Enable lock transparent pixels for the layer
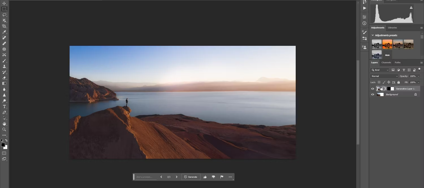The image size is (424, 188). pyautogui.click(x=379, y=82)
